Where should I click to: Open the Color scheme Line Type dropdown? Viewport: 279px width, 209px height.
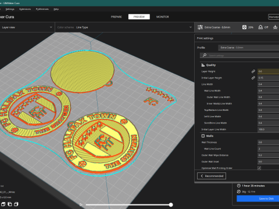click(x=124, y=27)
